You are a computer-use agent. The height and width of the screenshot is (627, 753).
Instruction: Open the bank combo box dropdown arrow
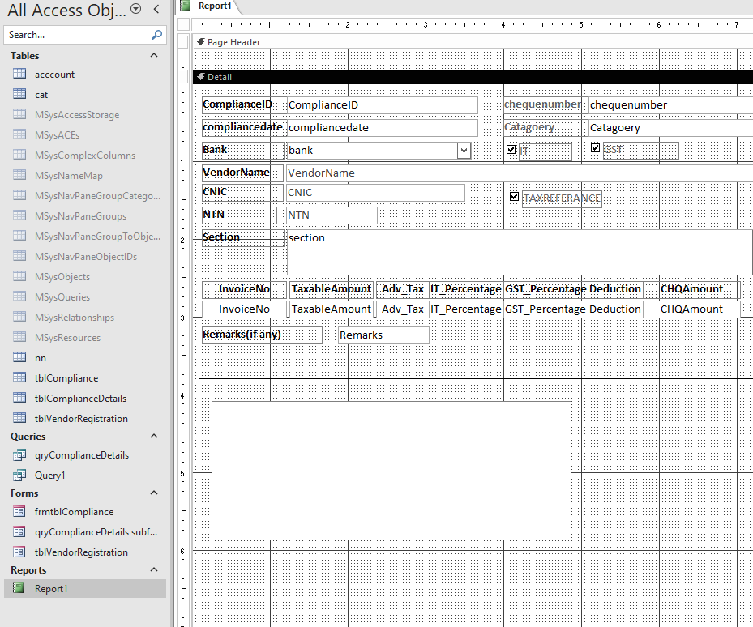[x=464, y=150]
